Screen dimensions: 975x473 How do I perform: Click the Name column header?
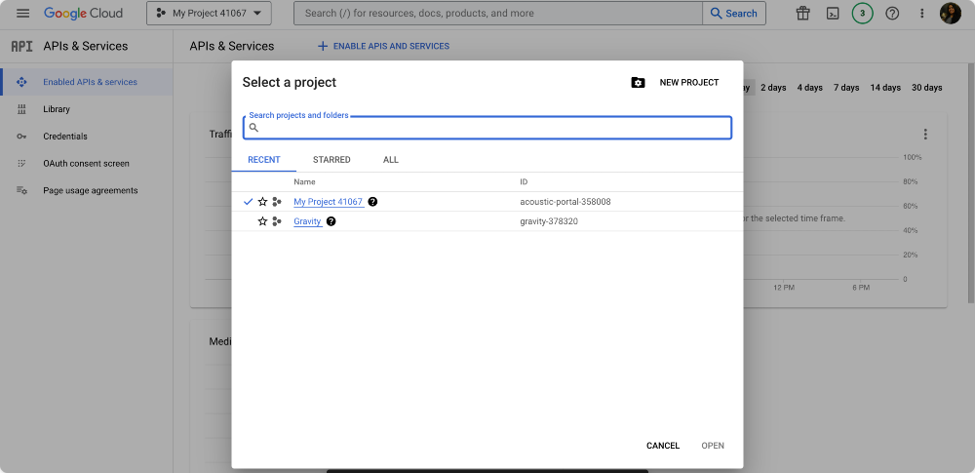tap(304, 181)
